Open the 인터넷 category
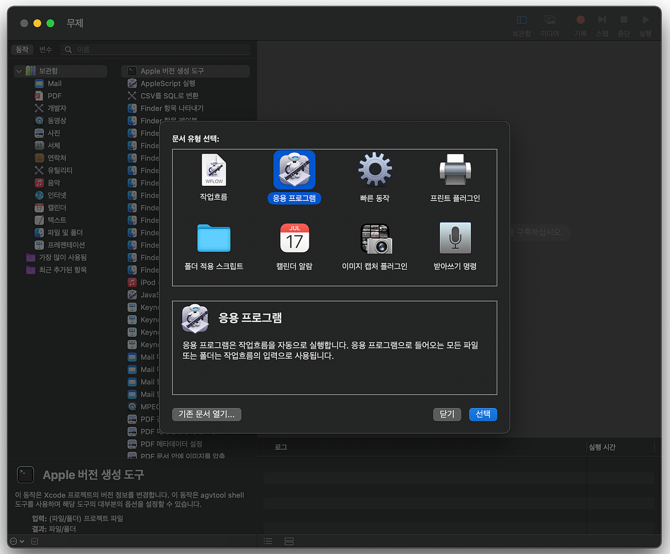 coord(57,195)
